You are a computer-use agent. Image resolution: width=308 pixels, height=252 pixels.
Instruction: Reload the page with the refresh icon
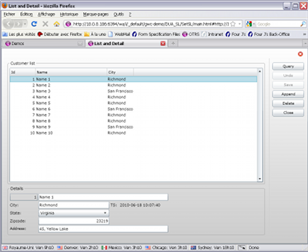pos(34,24)
